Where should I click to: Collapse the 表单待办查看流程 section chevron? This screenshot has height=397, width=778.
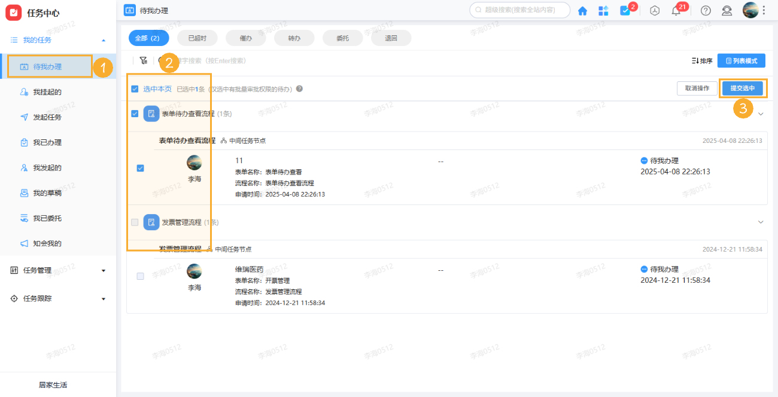(x=761, y=114)
